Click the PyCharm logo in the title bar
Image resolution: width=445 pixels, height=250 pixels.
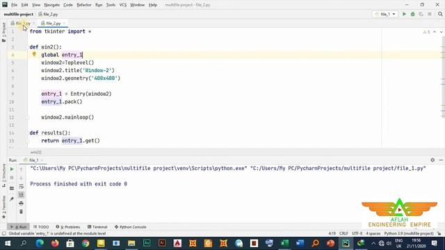tap(5, 5)
